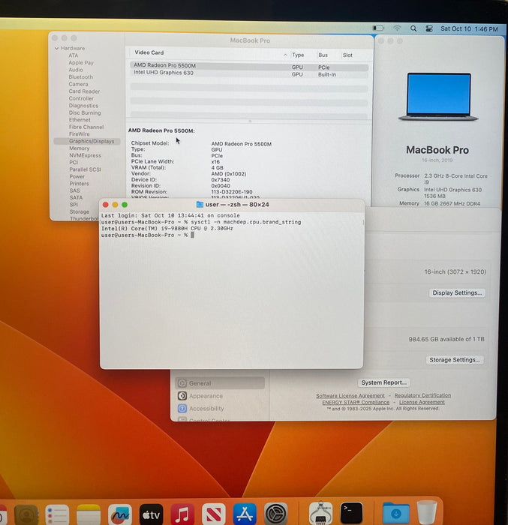Open System Information in the Dock
This screenshot has width=508, height=525.
point(320,513)
